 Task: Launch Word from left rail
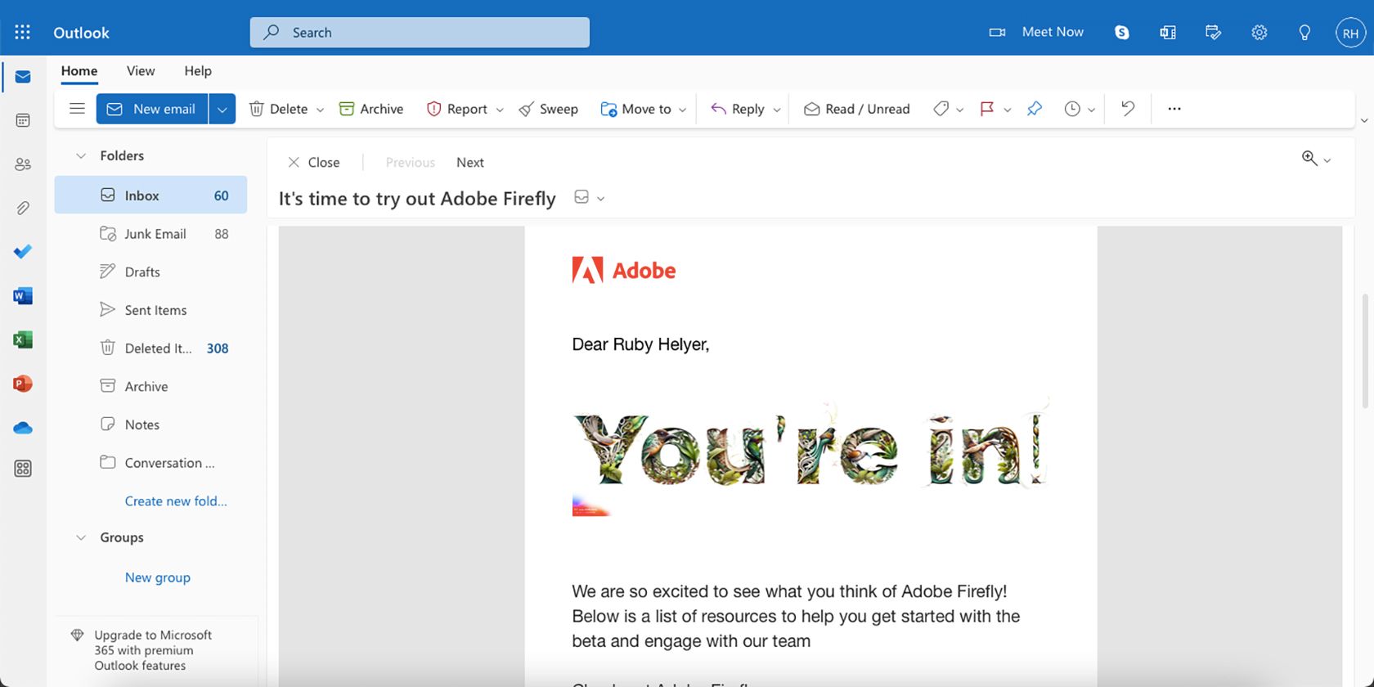point(23,295)
